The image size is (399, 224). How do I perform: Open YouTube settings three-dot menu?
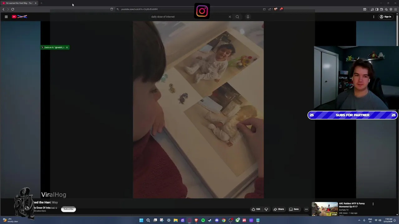(x=373, y=17)
